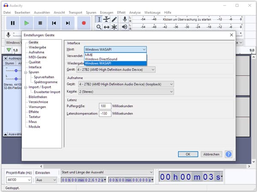Screen dimensions: 257x192
Task: Click the recording meter microphone icon
Action: tap(125, 19)
